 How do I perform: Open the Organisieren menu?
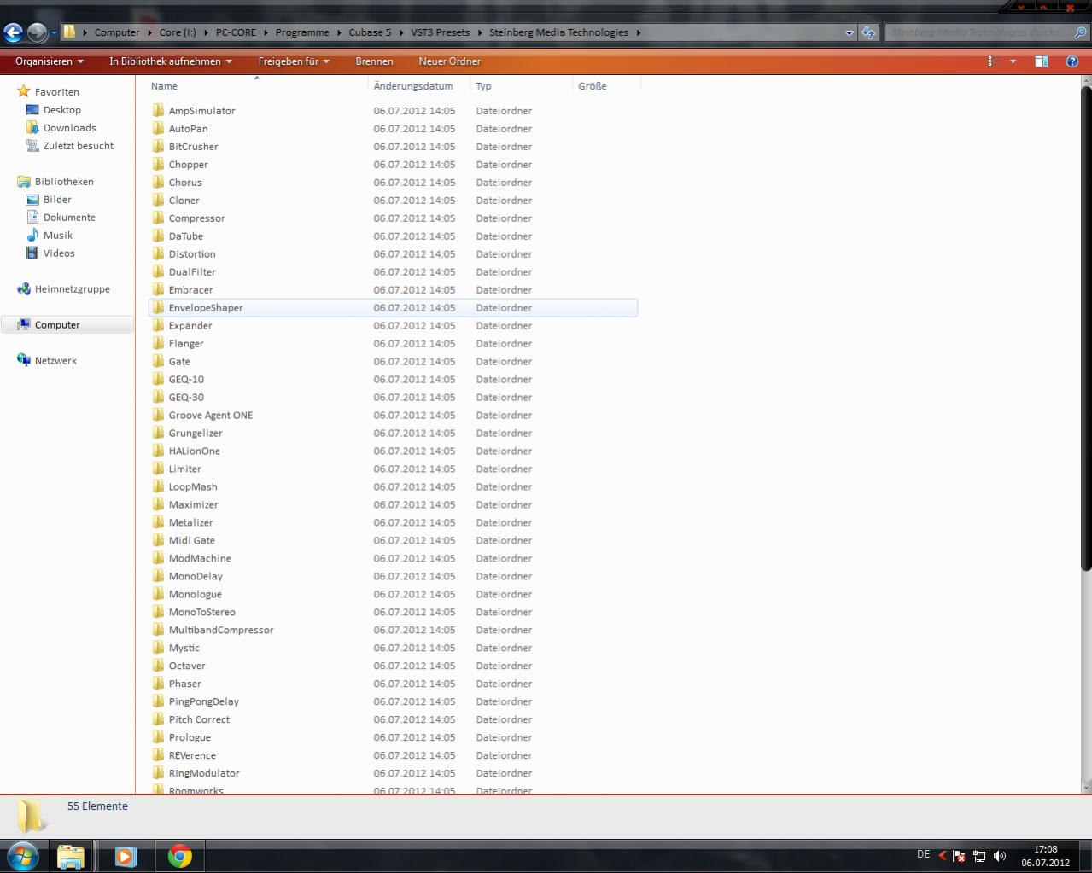click(x=50, y=61)
